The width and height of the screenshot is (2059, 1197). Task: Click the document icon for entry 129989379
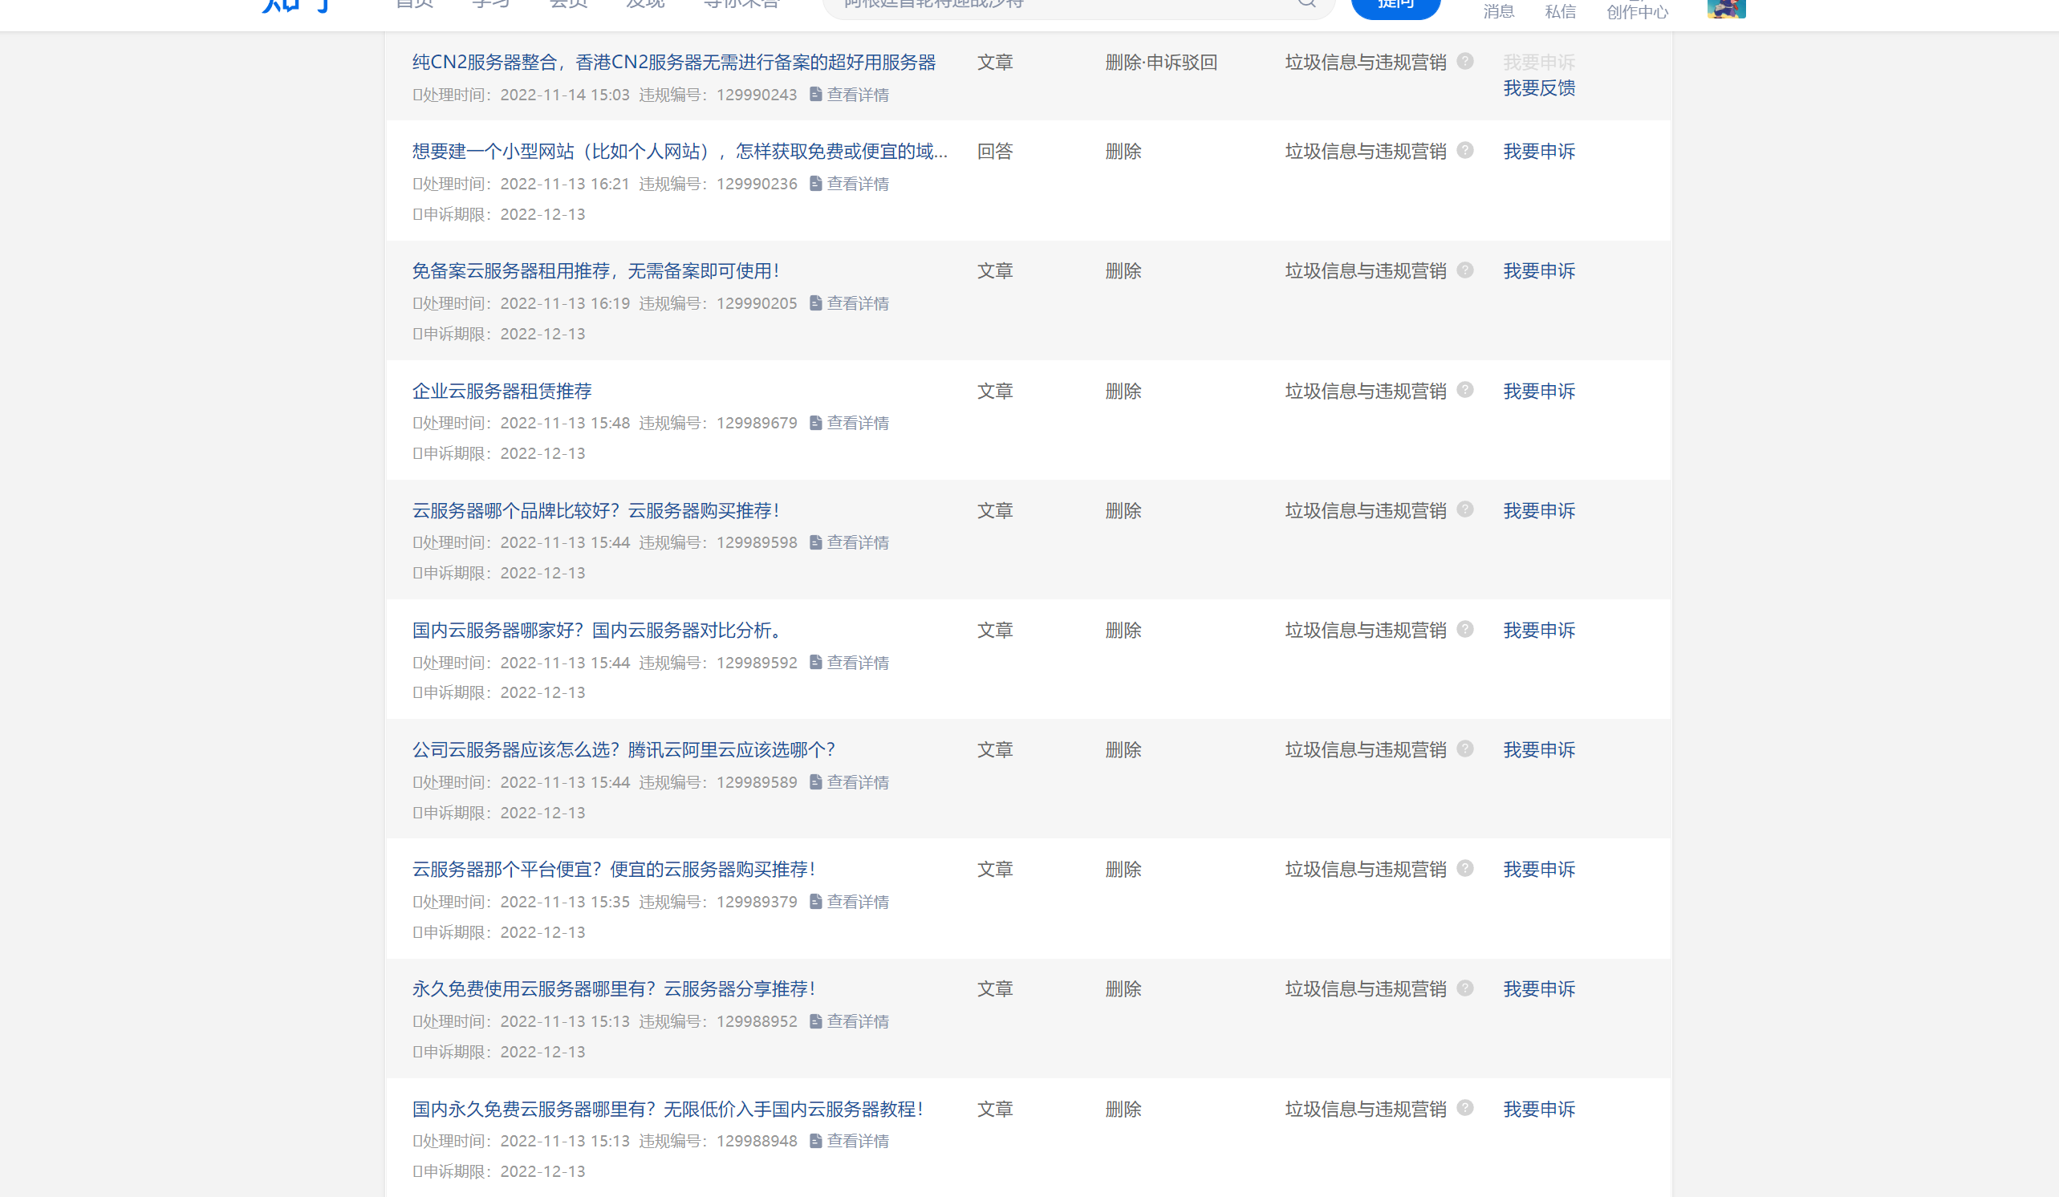(814, 901)
